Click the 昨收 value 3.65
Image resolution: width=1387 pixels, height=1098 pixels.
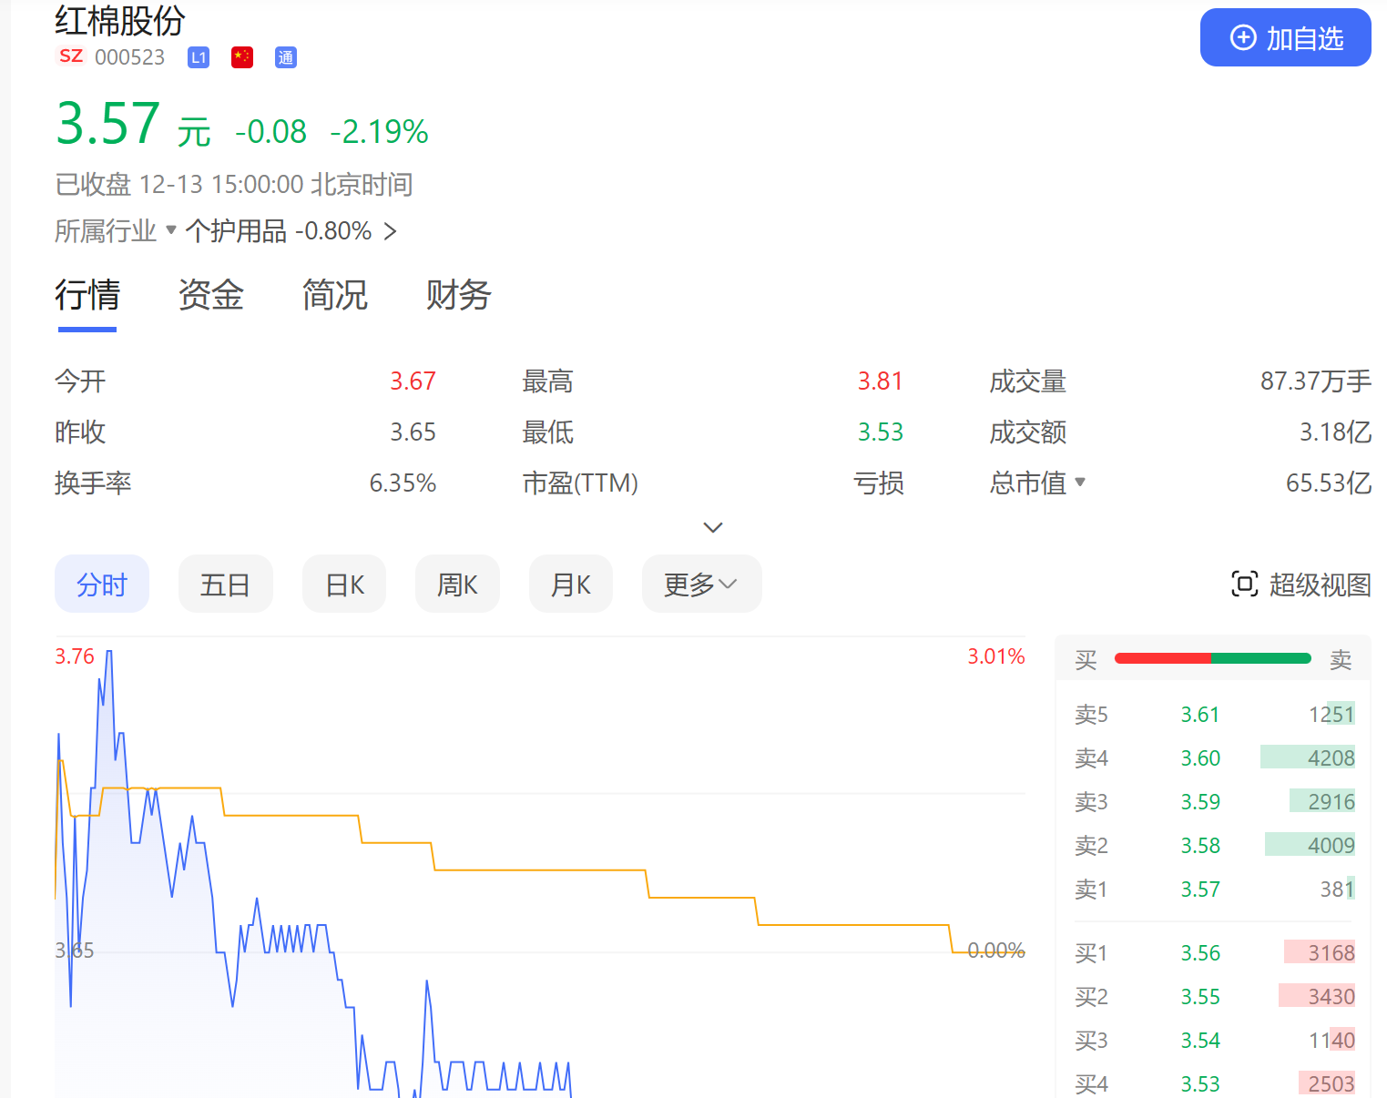click(x=413, y=432)
